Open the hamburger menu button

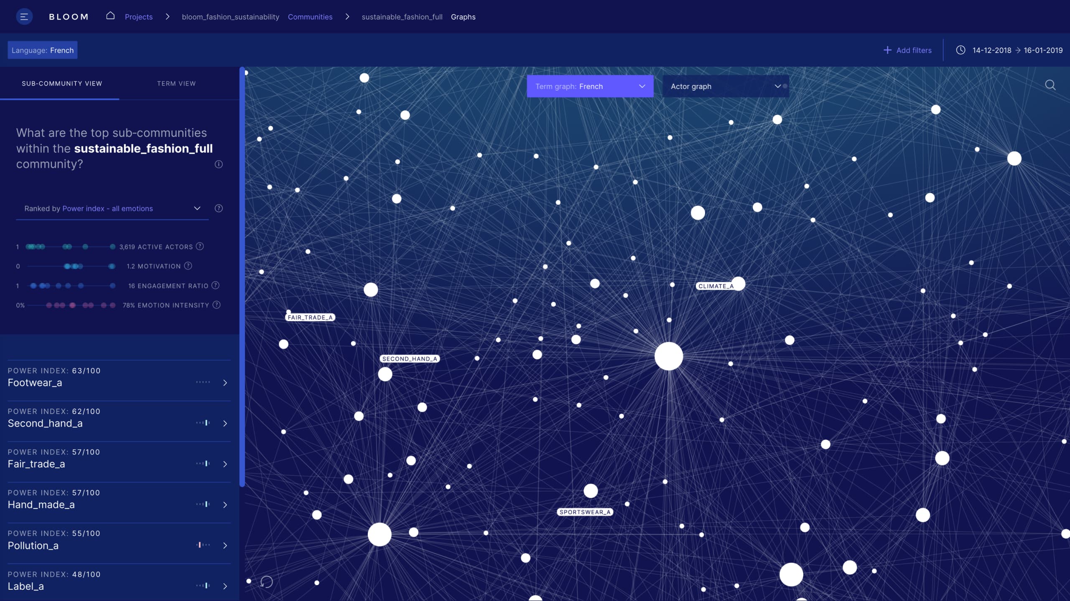(24, 17)
